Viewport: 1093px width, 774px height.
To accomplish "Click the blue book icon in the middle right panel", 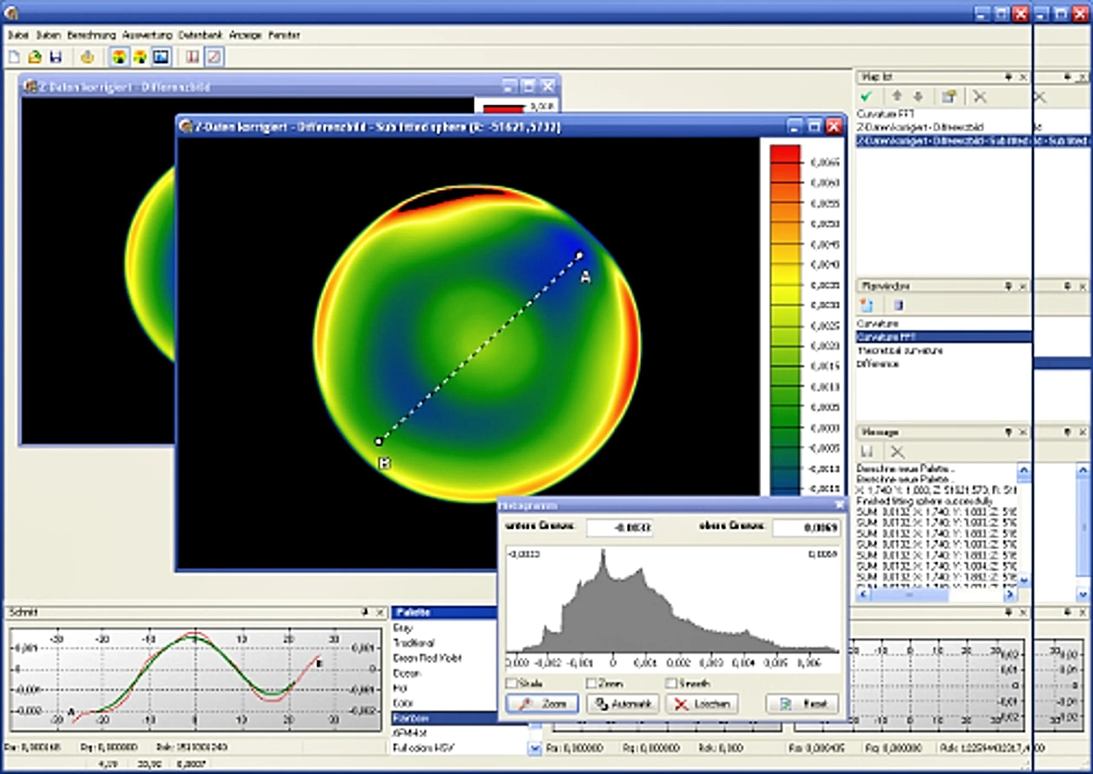I will pyautogui.click(x=898, y=305).
